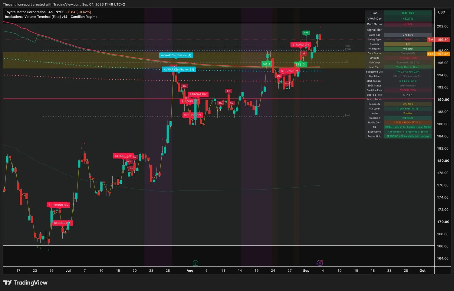Click the PDH level label

tap(347, 46)
